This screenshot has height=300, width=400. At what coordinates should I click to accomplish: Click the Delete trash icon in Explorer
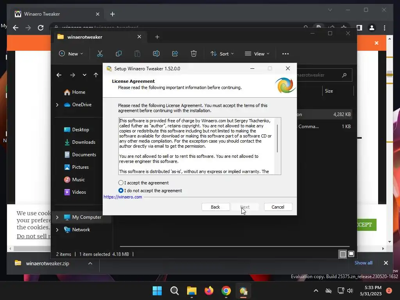click(194, 54)
